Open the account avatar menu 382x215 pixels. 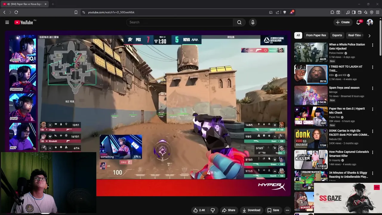point(370,22)
